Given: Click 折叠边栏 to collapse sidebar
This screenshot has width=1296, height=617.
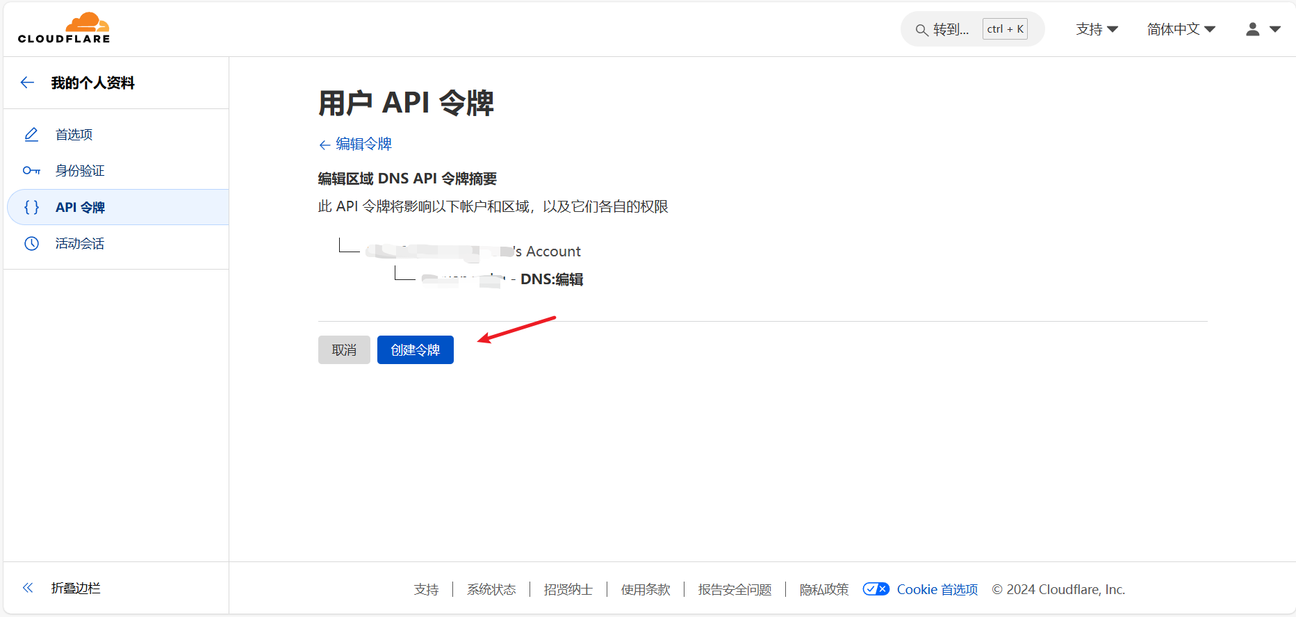Looking at the screenshot, I should point(76,588).
